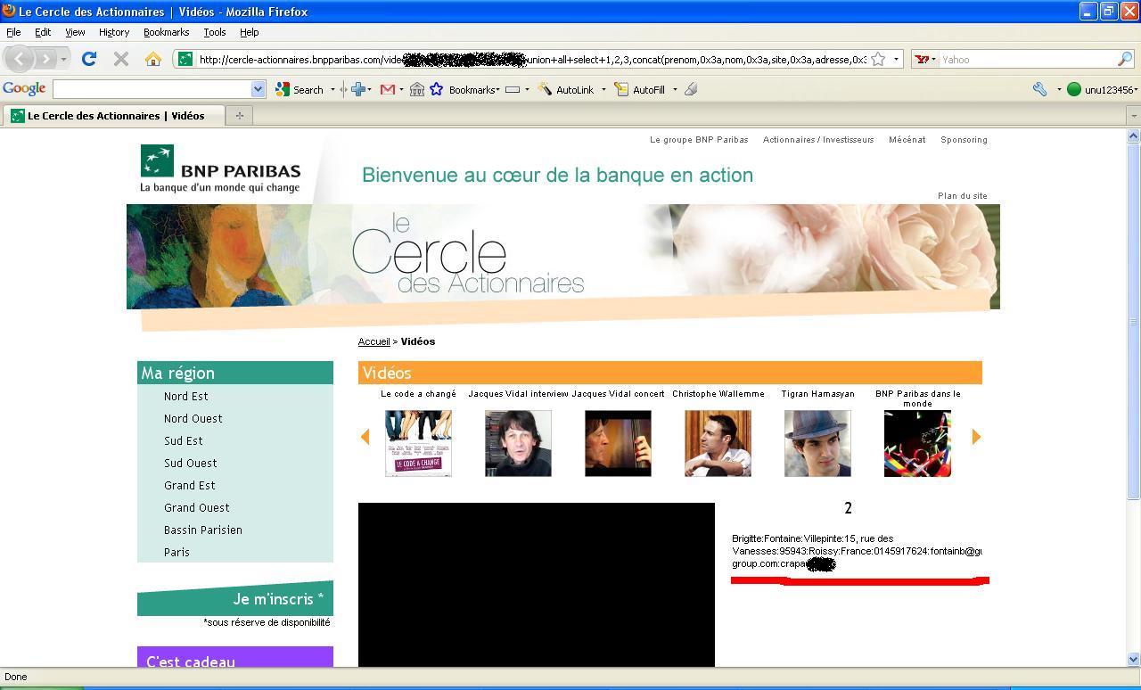Click the Google logo on the toolbar
This screenshot has width=1141, height=690.
point(24,89)
